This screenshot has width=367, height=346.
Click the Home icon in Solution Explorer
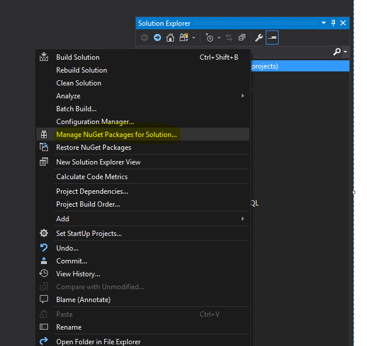coord(170,37)
